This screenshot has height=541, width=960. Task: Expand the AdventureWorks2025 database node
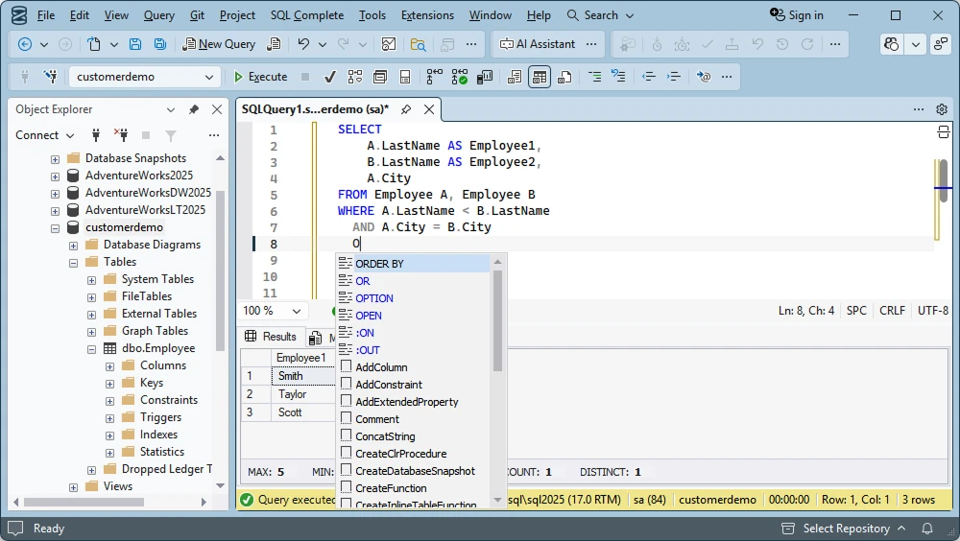tap(55, 176)
